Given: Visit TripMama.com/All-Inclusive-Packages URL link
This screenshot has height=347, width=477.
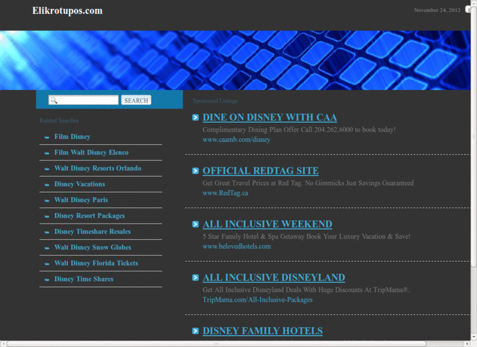Looking at the screenshot, I should (258, 300).
